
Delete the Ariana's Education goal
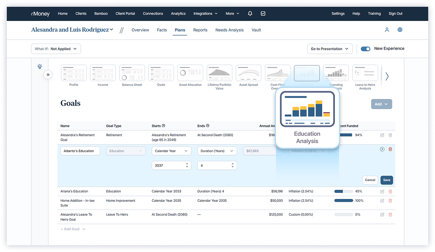tap(390, 191)
